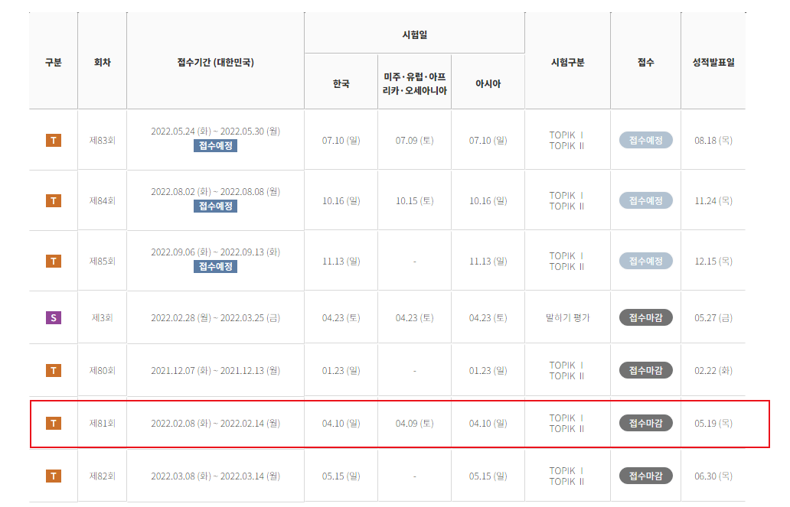Click the 접수마감 button for 제80회
Image resolution: width=790 pixels, height=507 pixels.
(645, 371)
